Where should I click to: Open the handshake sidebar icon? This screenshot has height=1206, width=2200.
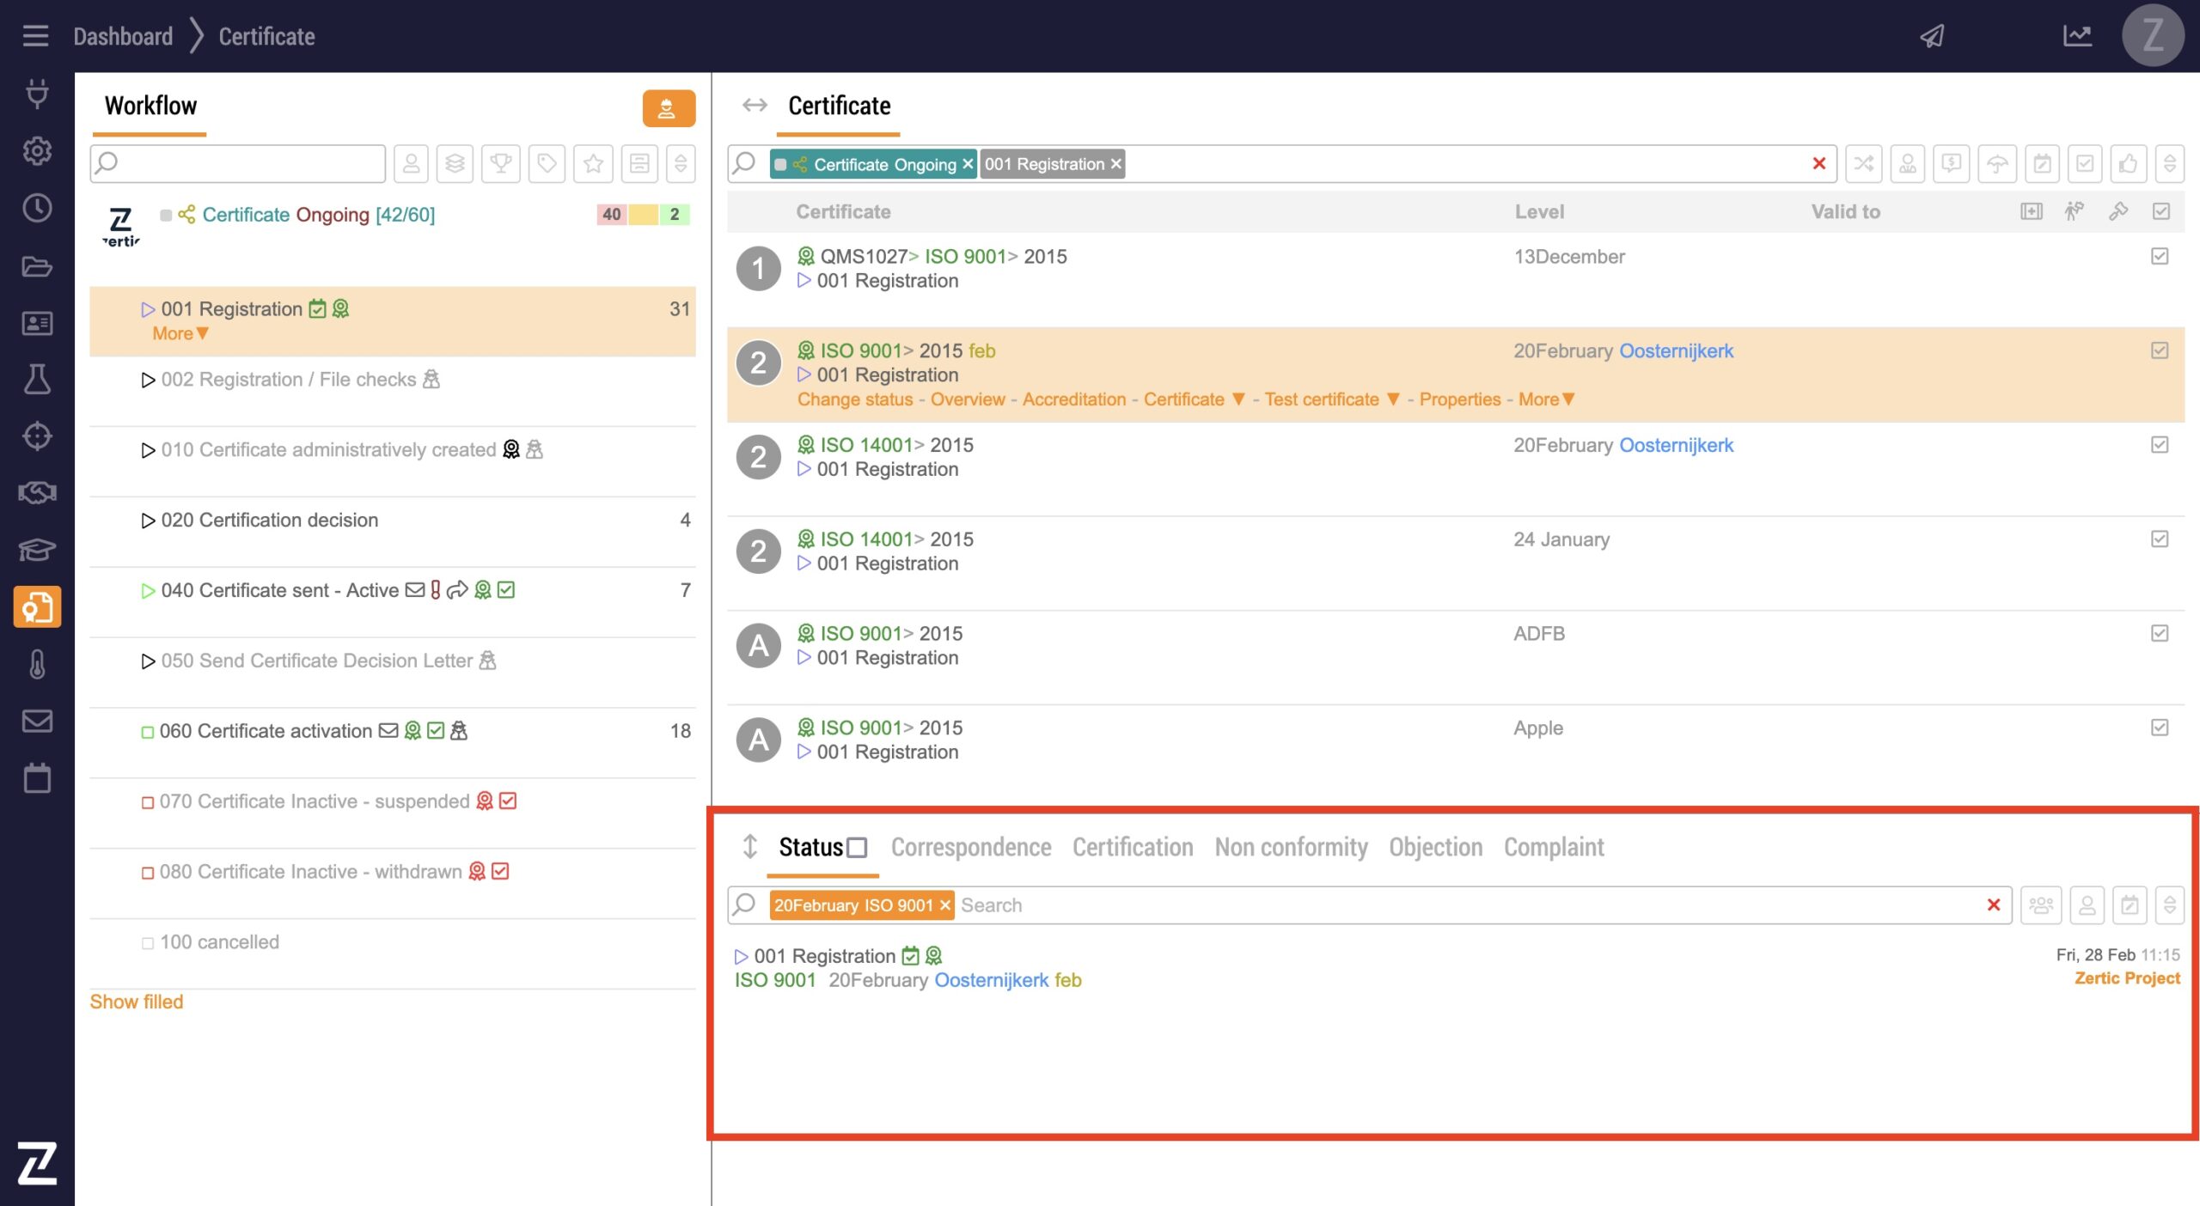click(x=37, y=492)
